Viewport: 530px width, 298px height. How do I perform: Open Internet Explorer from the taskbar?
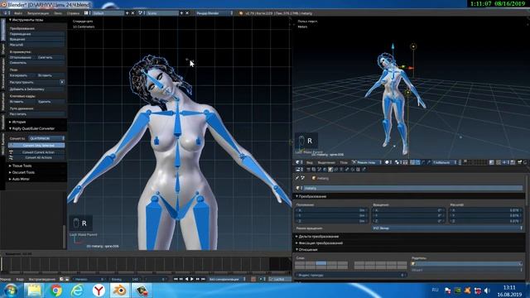point(77,291)
